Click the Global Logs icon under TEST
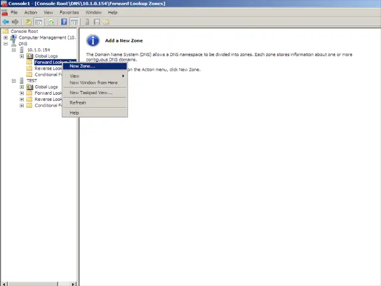 click(30, 87)
